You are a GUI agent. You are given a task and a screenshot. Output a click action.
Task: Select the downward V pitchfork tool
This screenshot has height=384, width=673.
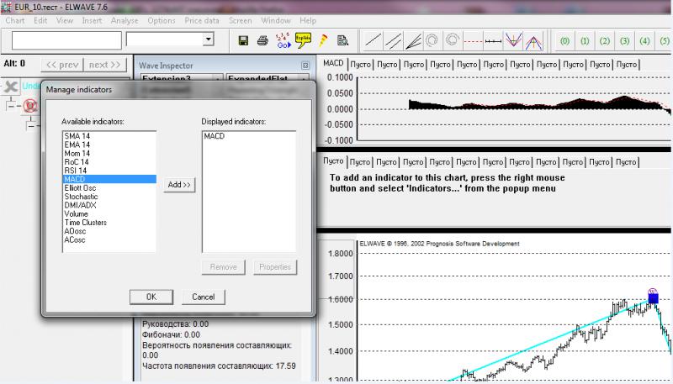[513, 41]
